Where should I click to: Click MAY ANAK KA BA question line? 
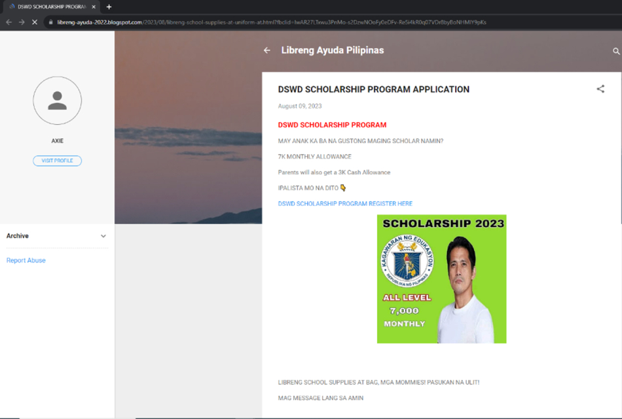[361, 141]
